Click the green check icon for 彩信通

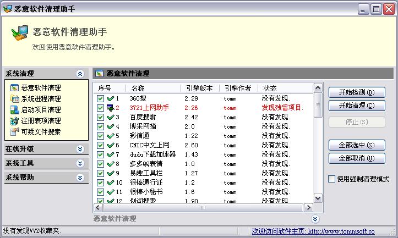coord(111,136)
